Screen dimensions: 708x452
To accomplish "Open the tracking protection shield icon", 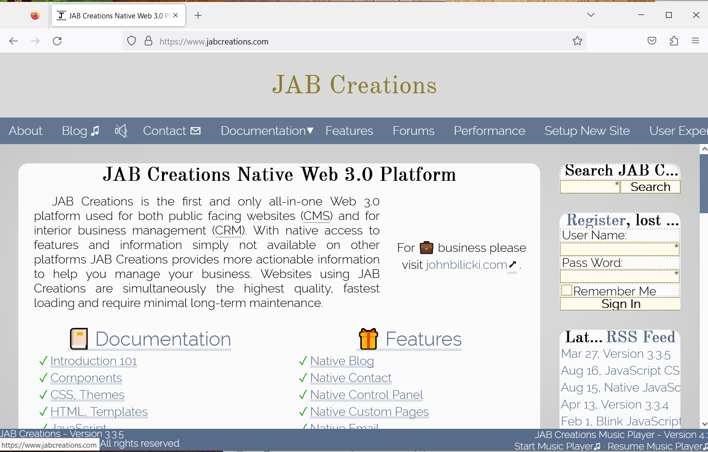I will (x=132, y=41).
